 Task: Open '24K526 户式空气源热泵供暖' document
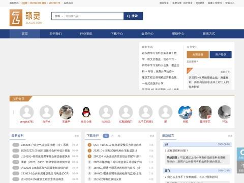pos(45,145)
